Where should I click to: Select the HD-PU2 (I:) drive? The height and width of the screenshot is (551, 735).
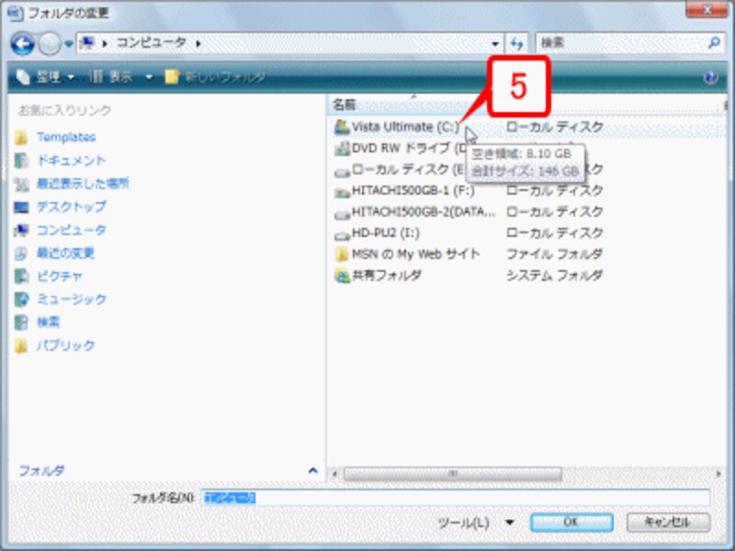click(x=386, y=233)
